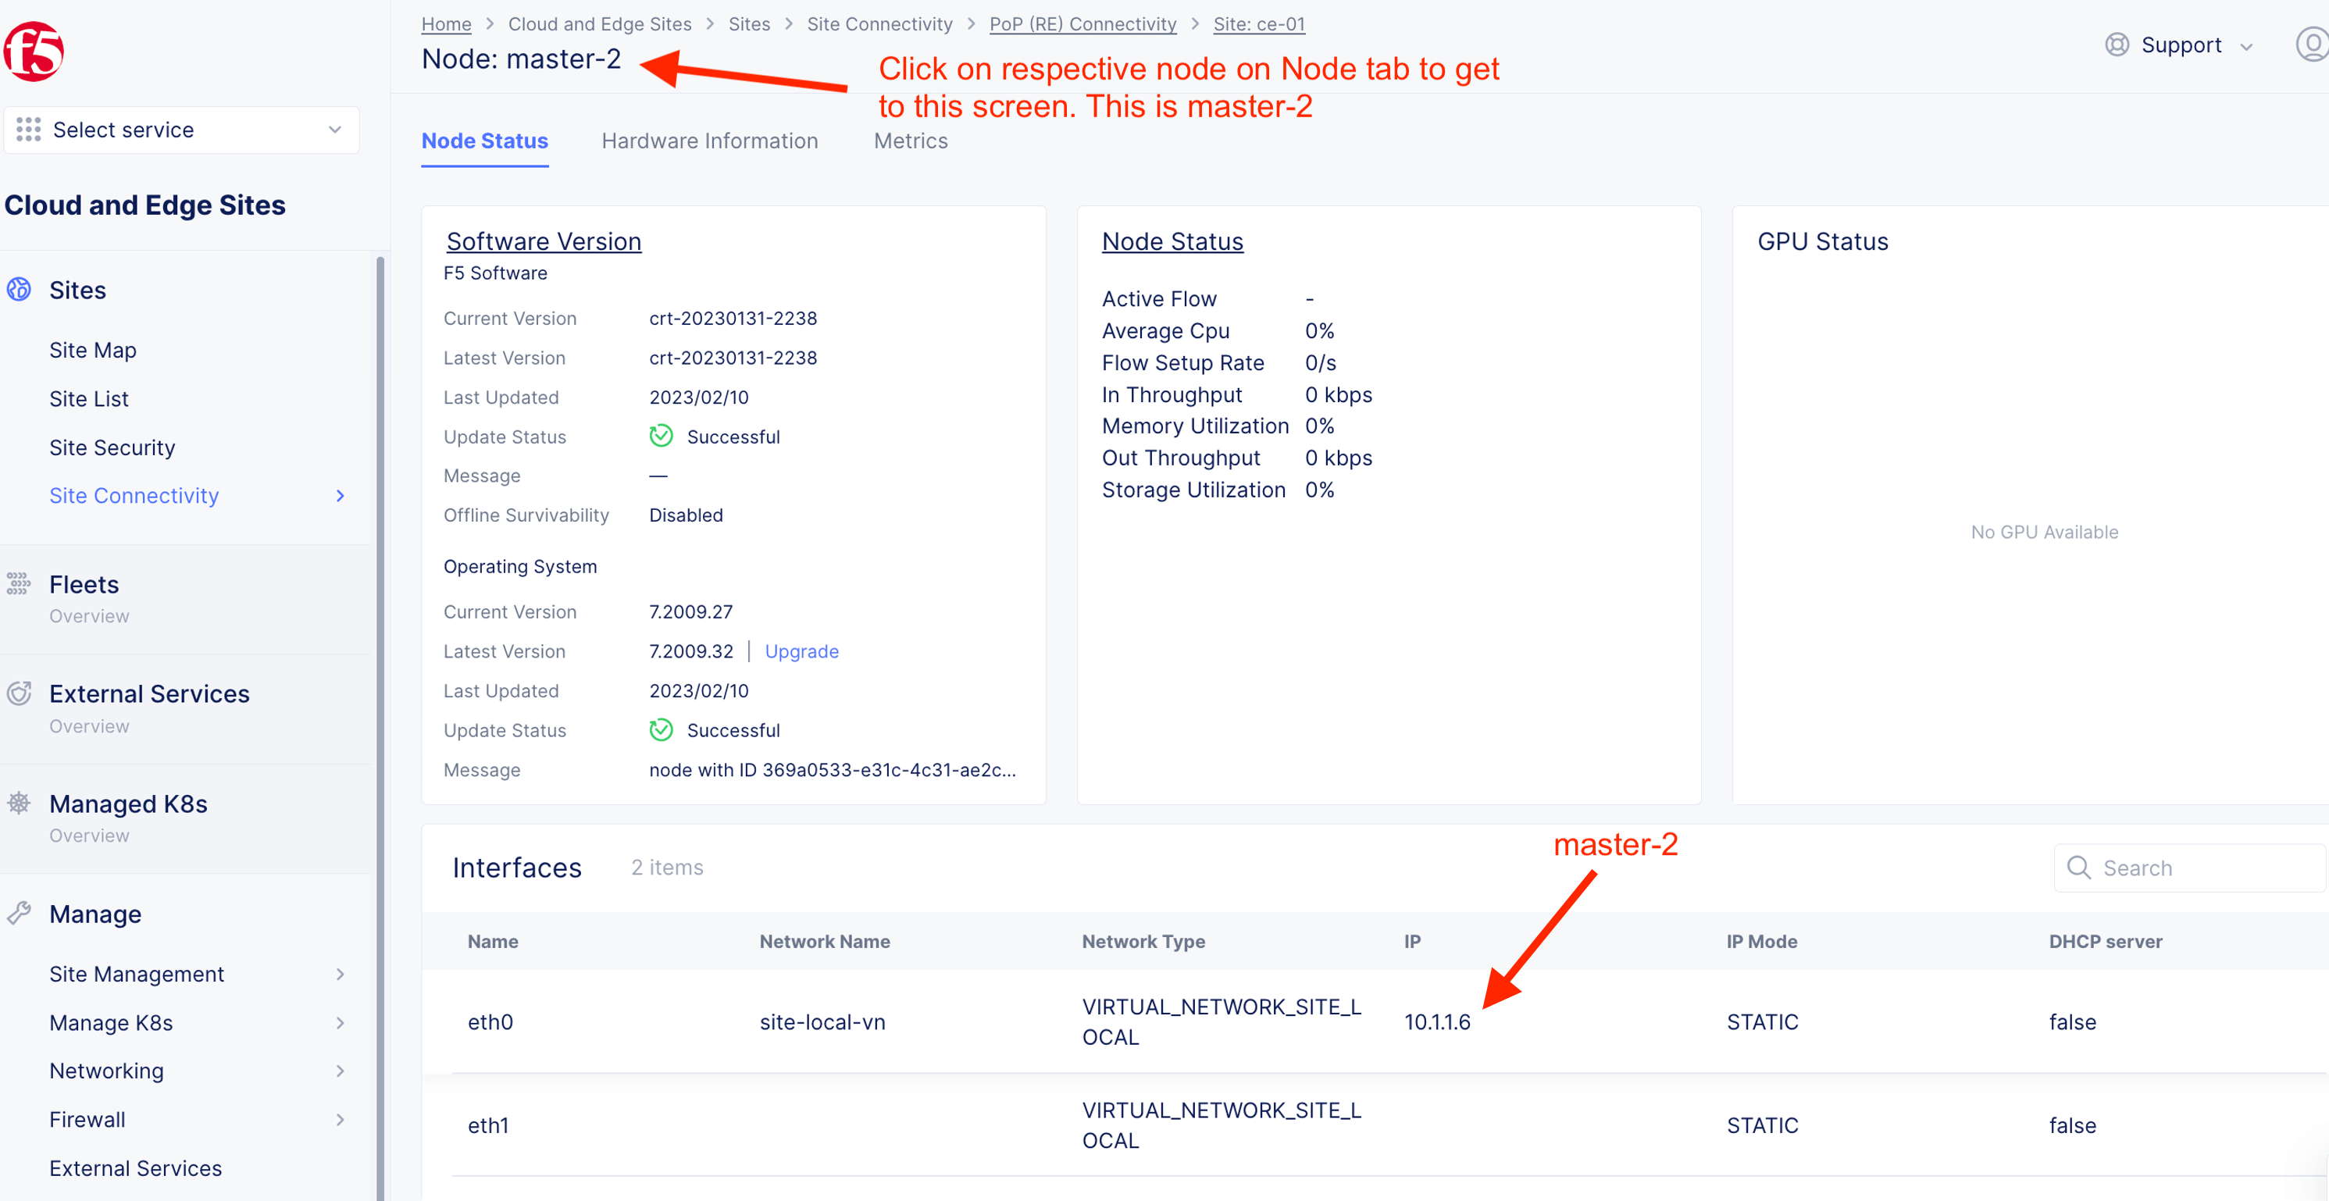Switch to the Hardware Information tab

pos(709,141)
